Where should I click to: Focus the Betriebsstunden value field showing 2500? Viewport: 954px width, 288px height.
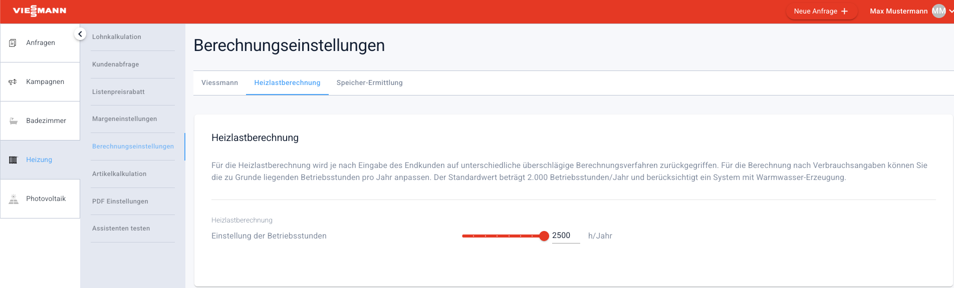565,236
